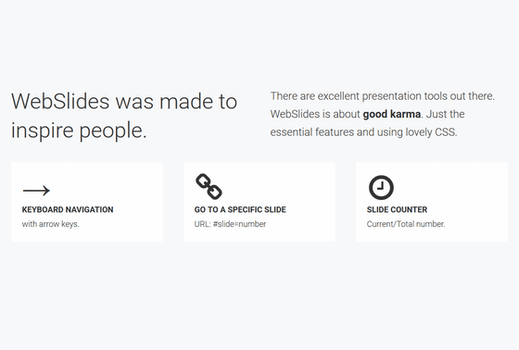
Task: Select the KEYBOARD NAVIGATION heading
Action: click(x=68, y=209)
